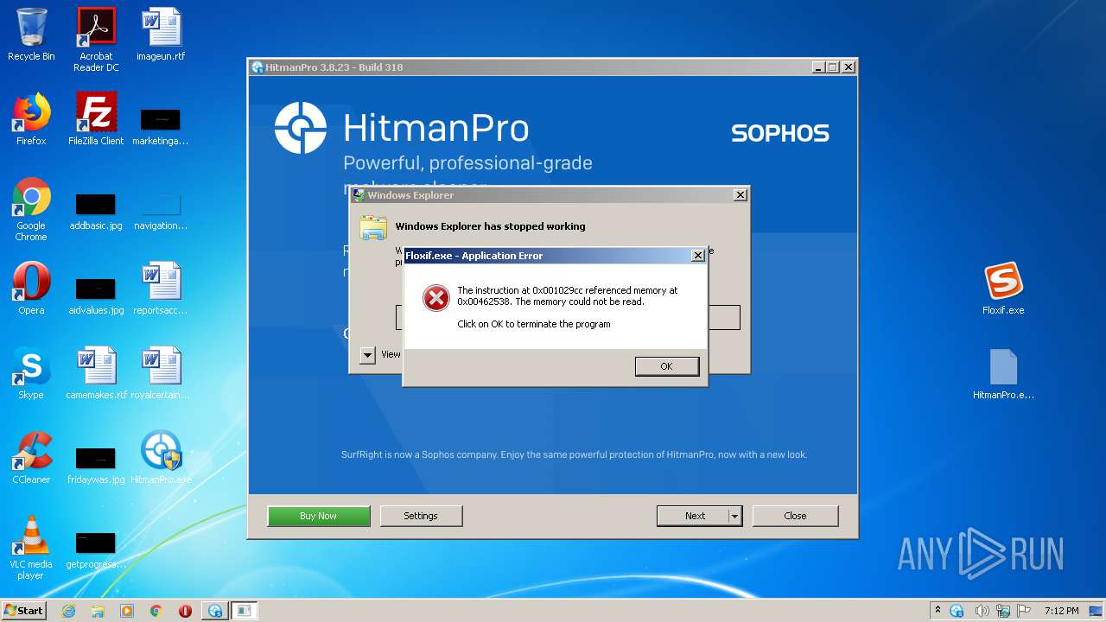1106x622 pixels.
Task: Select FileZilla Client desktop shortcut
Action: [x=96, y=119]
